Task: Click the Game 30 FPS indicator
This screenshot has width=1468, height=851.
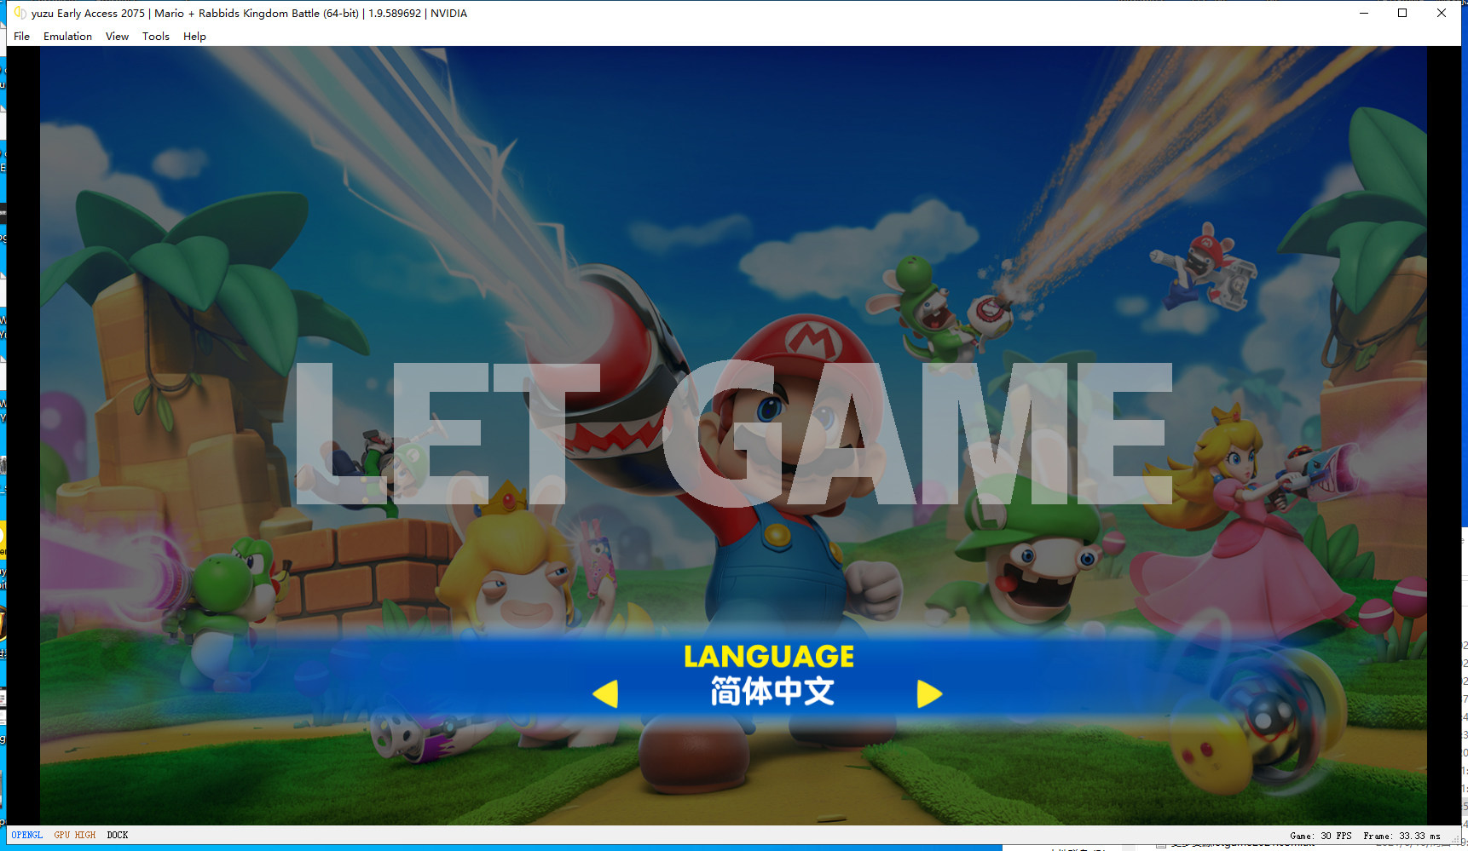Action: point(1321,836)
